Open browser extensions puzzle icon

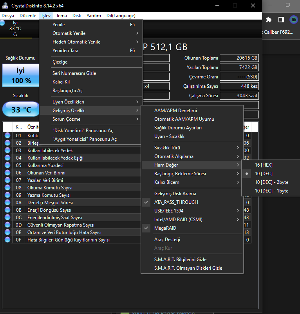(269, 20)
